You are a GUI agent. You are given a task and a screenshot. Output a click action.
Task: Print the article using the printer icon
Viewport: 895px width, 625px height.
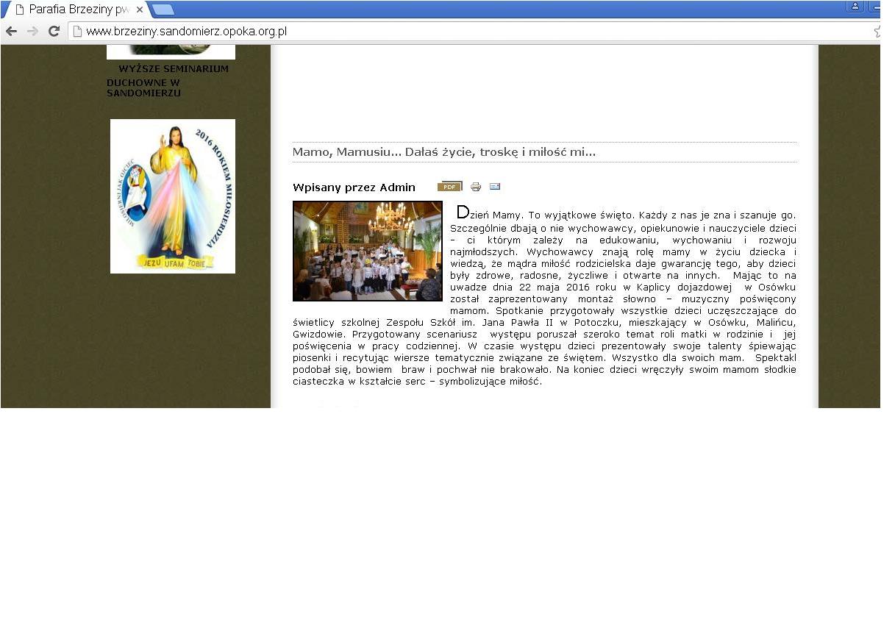point(476,187)
